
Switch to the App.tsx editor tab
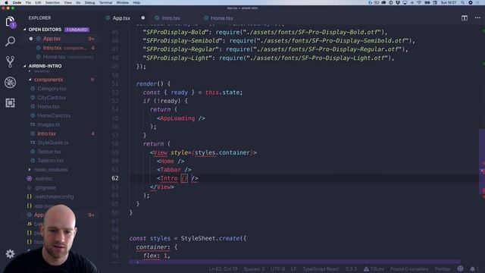click(x=121, y=18)
